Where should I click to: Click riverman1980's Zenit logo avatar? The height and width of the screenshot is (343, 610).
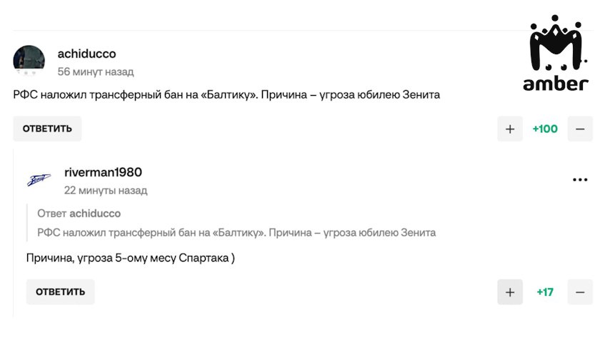39,179
